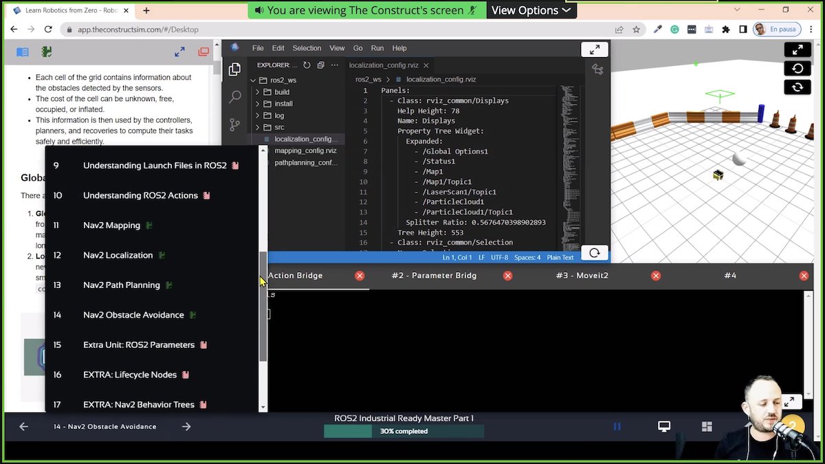The height and width of the screenshot is (464, 825).
Task: Expand the notebook panel with the blue arrows icon
Action: coord(179,52)
